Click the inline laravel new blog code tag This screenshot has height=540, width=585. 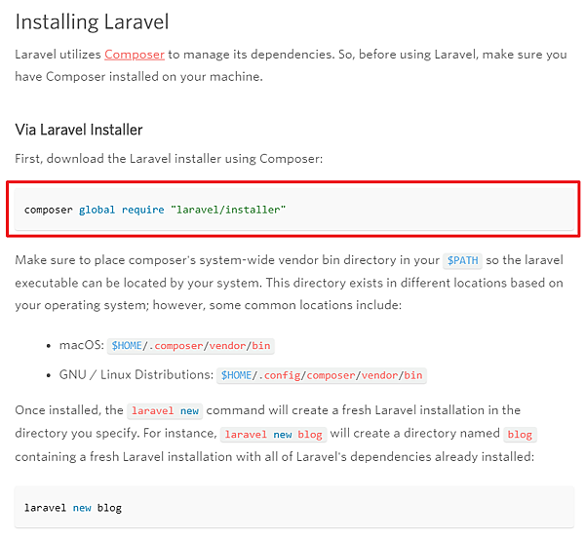click(x=273, y=435)
